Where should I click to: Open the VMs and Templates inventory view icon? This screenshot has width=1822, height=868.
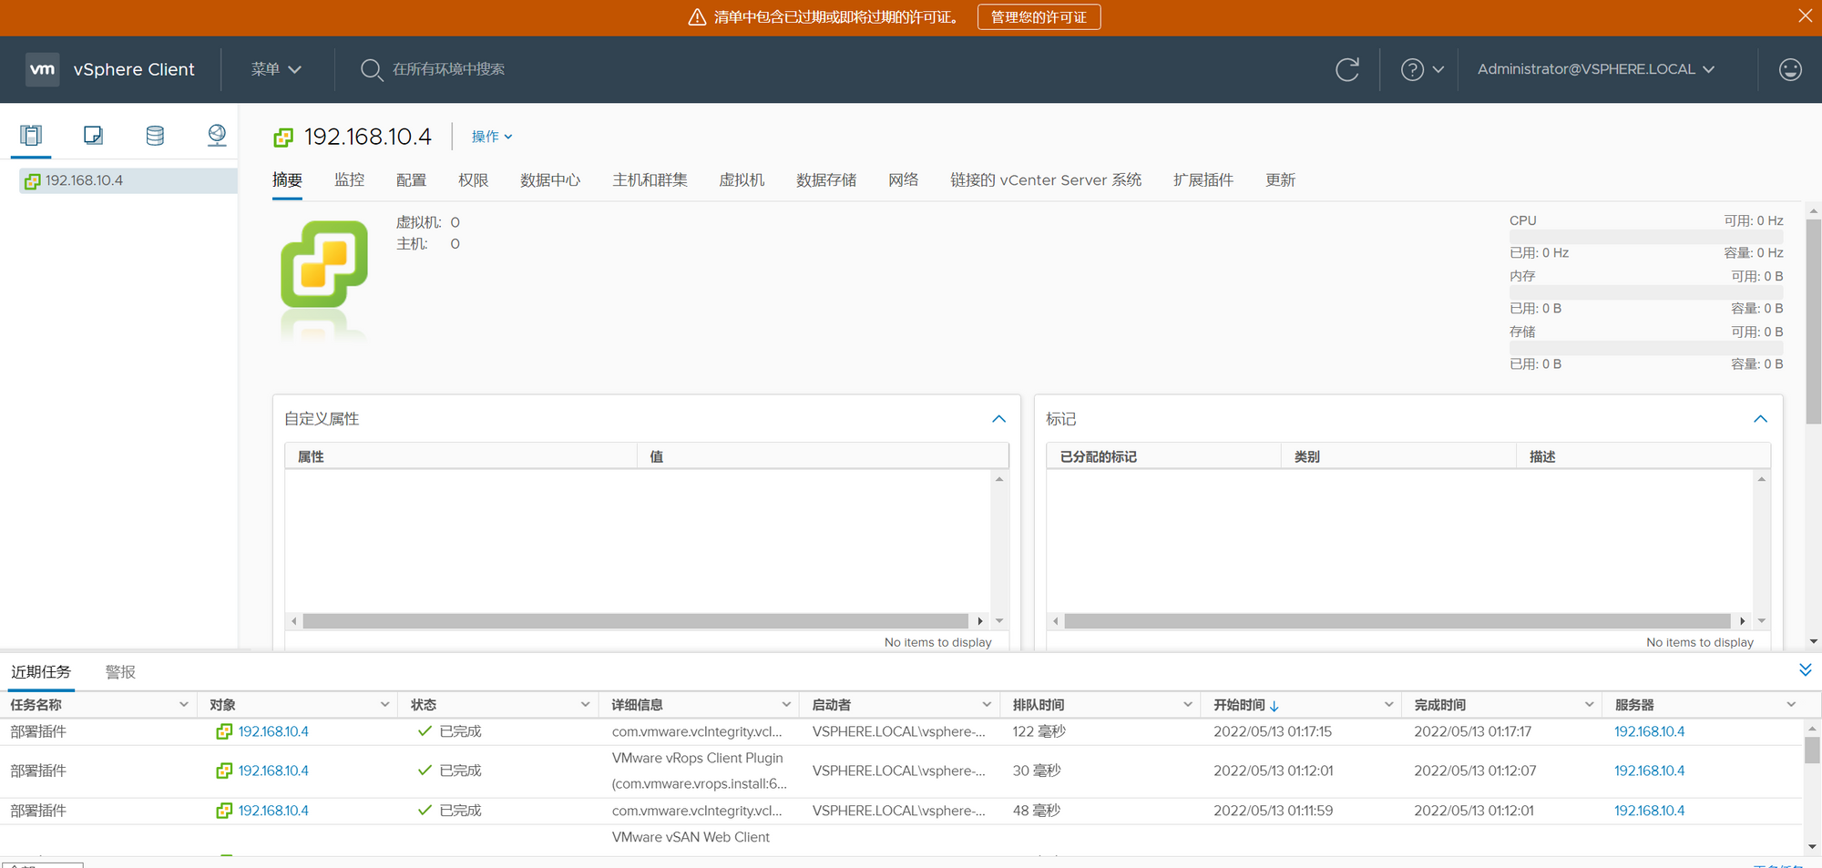pyautogui.click(x=93, y=136)
